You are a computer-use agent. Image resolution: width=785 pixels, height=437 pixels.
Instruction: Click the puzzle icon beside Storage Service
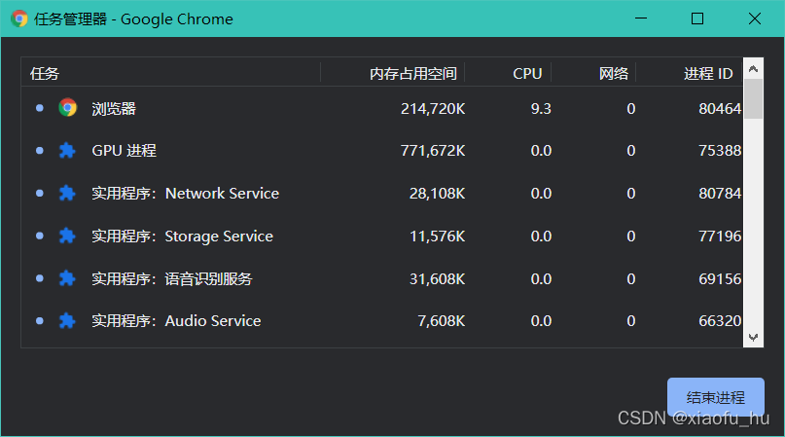[x=67, y=237]
